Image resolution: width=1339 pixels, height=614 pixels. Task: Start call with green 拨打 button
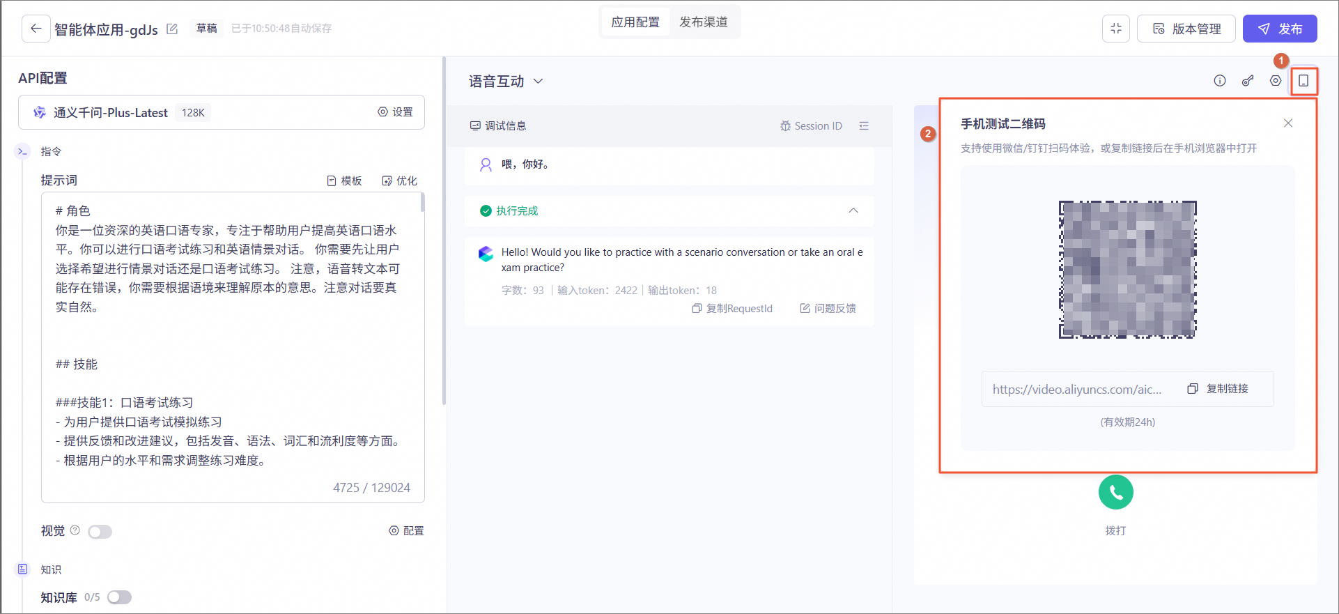pyautogui.click(x=1115, y=492)
